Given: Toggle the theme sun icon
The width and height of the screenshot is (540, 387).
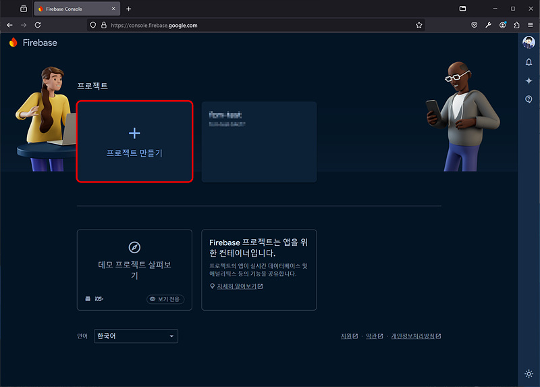Looking at the screenshot, I should (529, 373).
